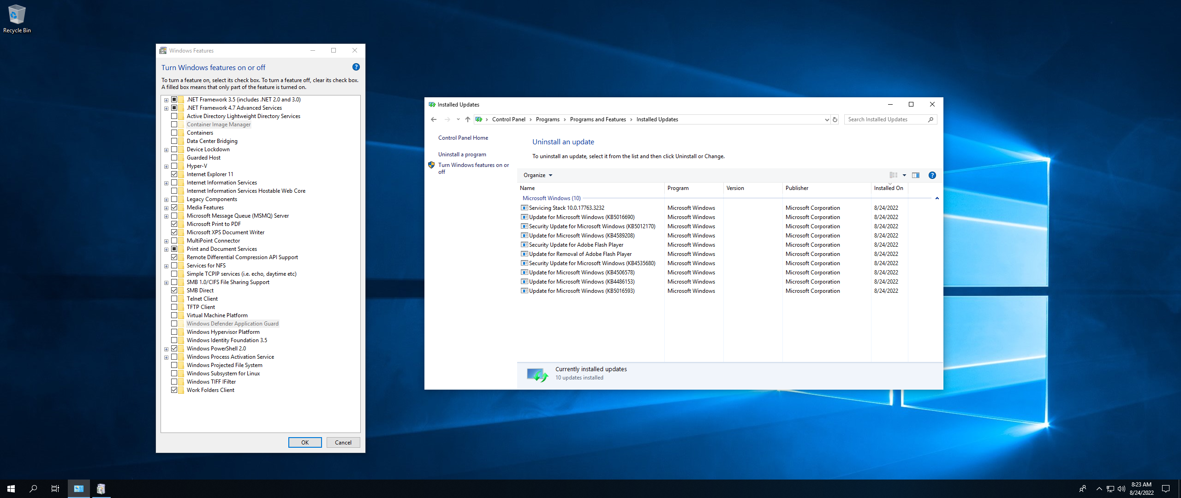The height and width of the screenshot is (498, 1181).
Task: Open the view options dropdown arrow
Action: [x=904, y=175]
